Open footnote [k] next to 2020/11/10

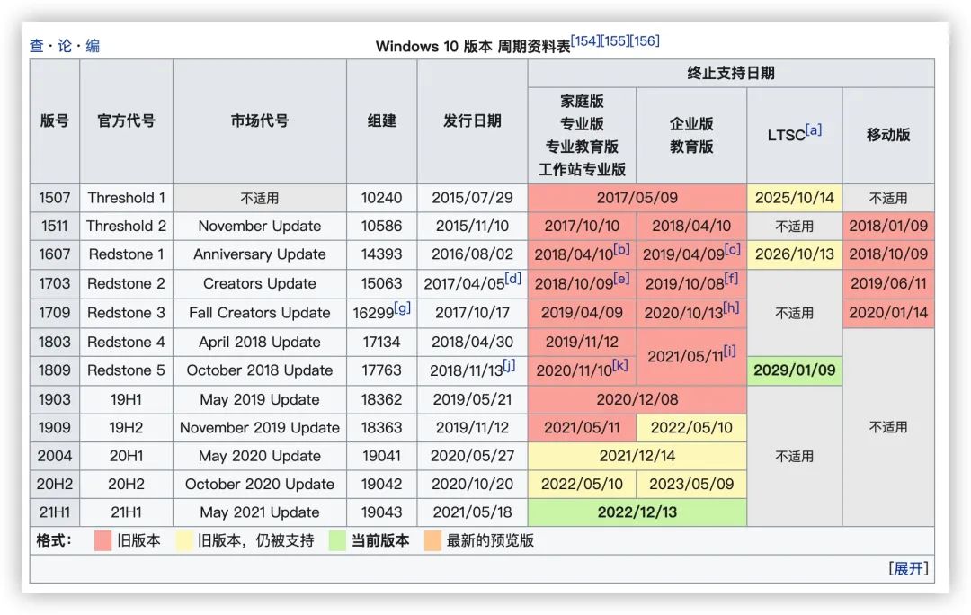click(619, 365)
